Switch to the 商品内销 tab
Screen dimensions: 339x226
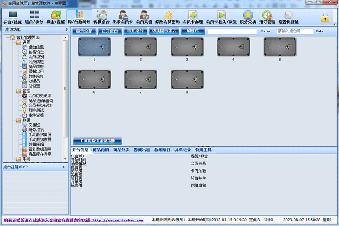101,150
